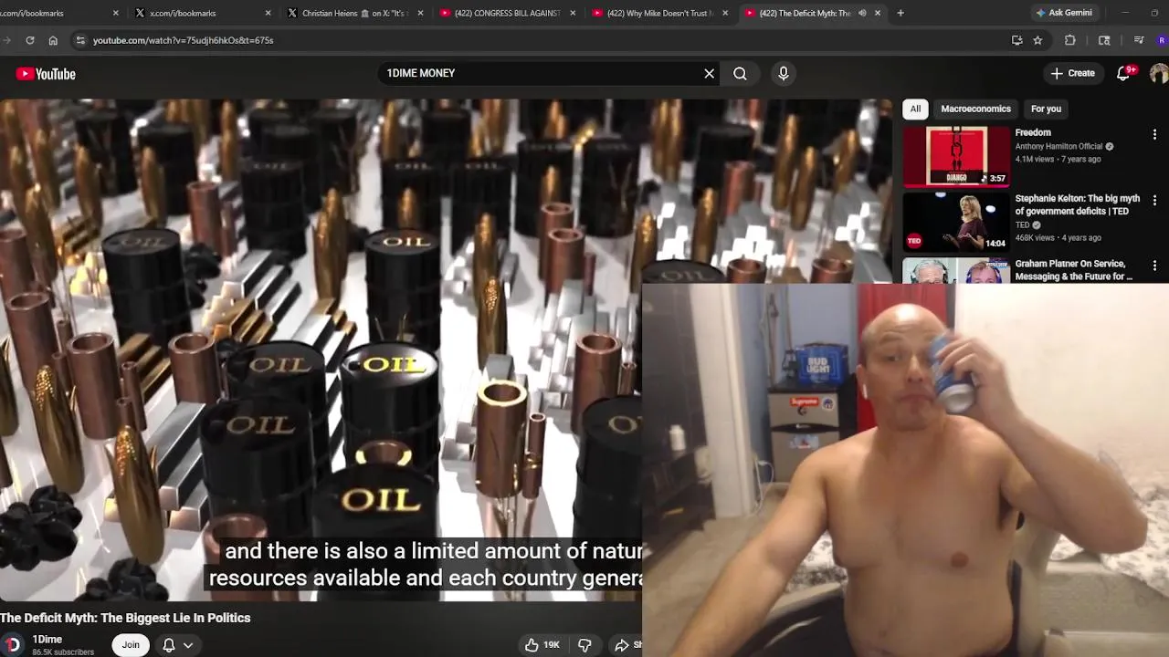This screenshot has width=1169, height=657.
Task: Go to browser home page icon
Action: (53, 40)
